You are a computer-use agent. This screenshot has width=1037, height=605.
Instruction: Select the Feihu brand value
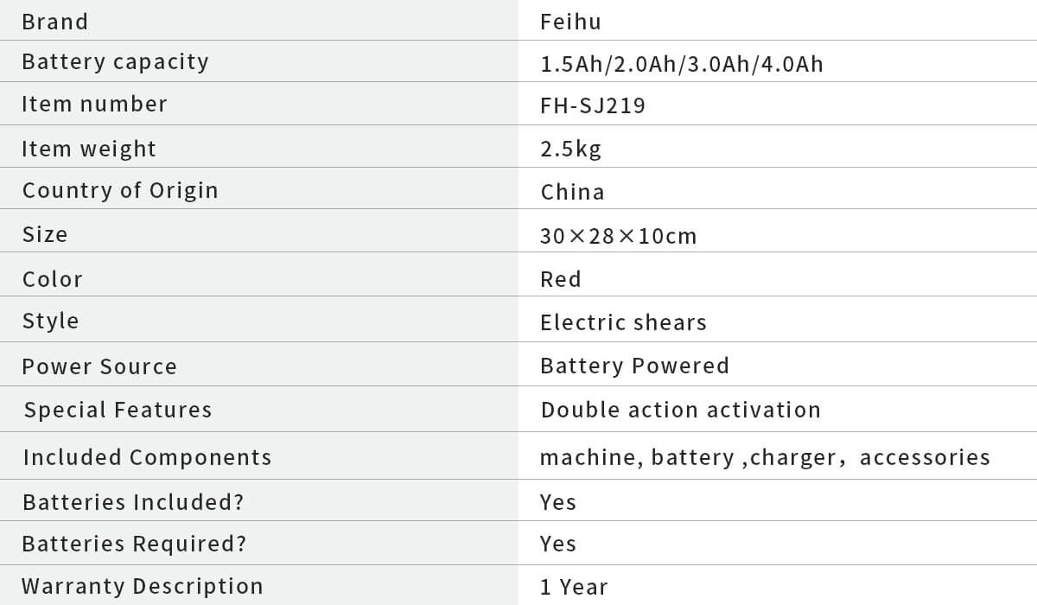point(570,22)
